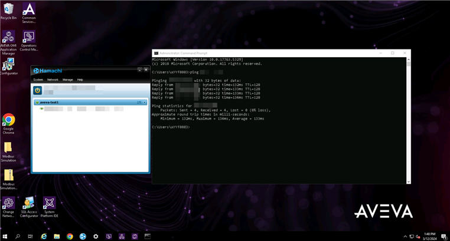Click the Command Prompt scrollbar up arrow
The image size is (450, 241).
tap(409, 60)
